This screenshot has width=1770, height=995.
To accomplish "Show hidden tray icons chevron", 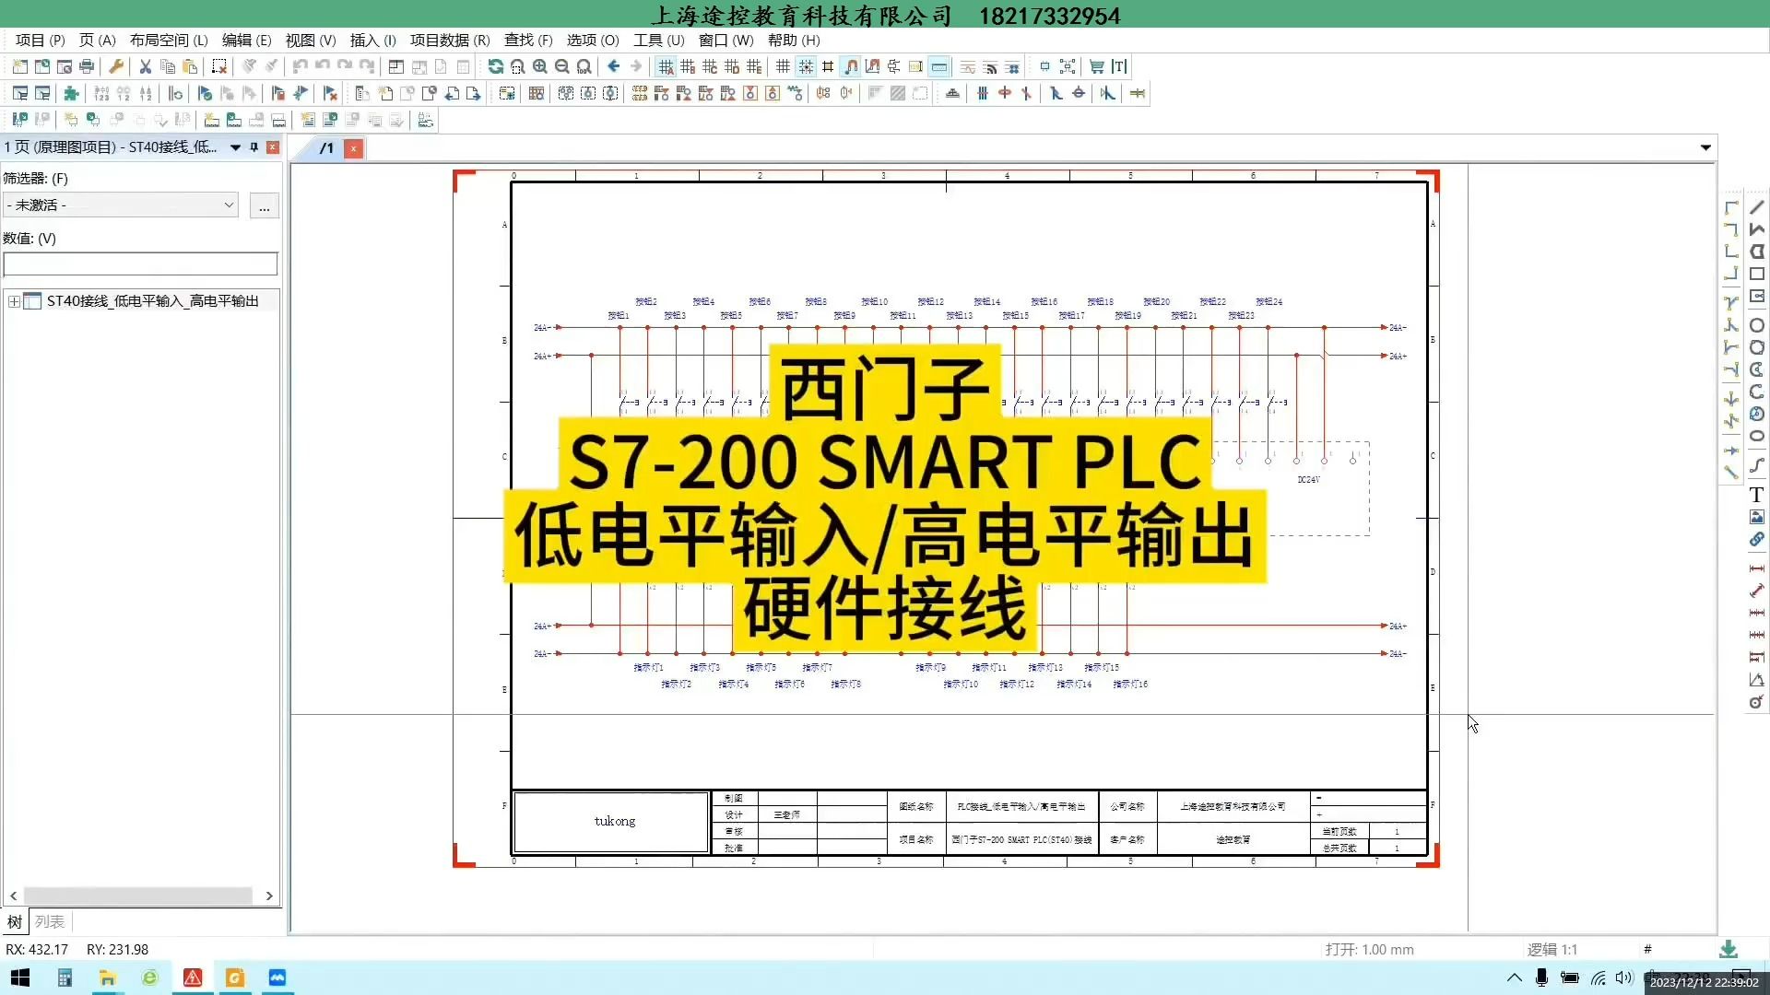I will [x=1514, y=978].
